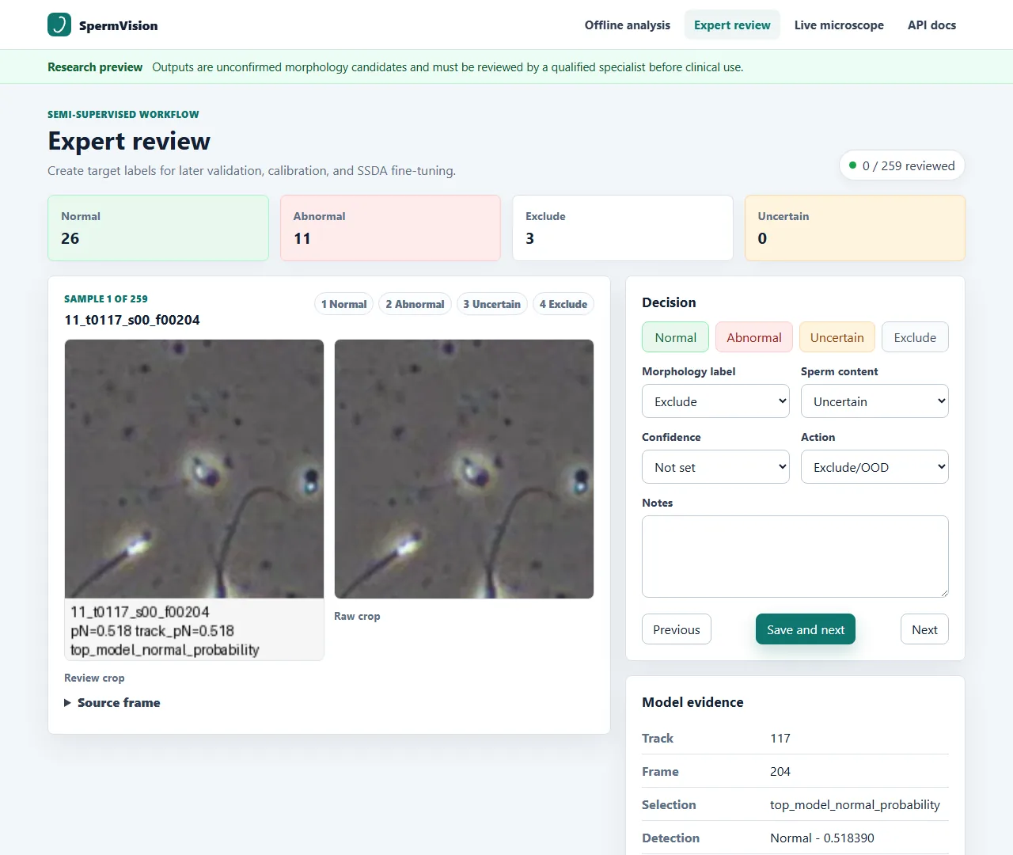The image size is (1013, 855).
Task: Click the Abnormal count card
Action: (390, 228)
